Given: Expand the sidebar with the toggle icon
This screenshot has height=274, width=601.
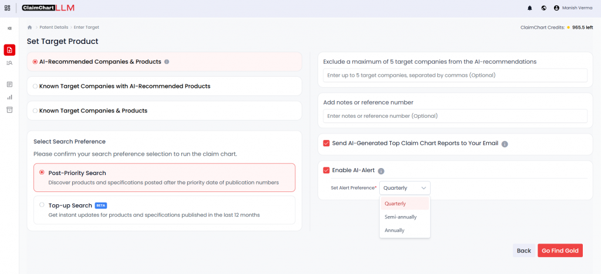Looking at the screenshot, I should click(9, 28).
